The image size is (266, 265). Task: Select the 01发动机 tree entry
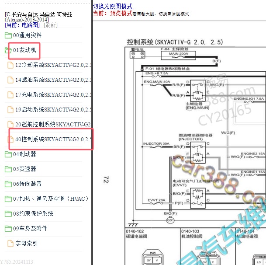(24, 50)
